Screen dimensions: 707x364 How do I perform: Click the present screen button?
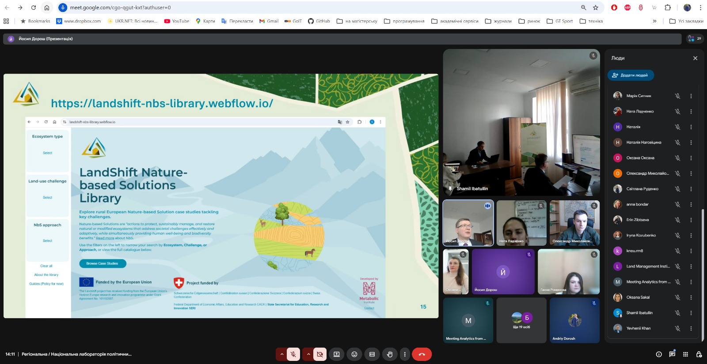pyautogui.click(x=337, y=354)
